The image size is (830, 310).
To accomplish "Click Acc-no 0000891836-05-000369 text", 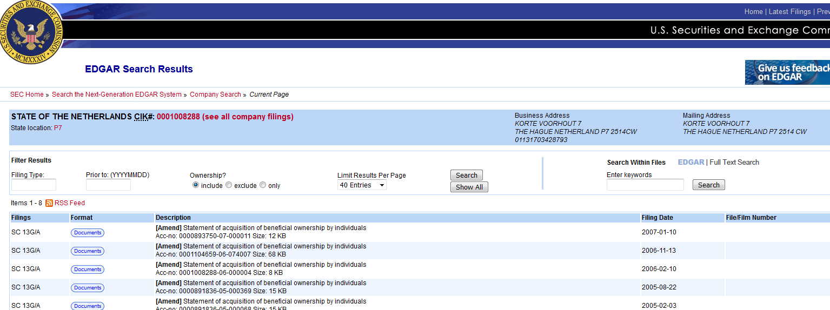I will click(x=203, y=291).
